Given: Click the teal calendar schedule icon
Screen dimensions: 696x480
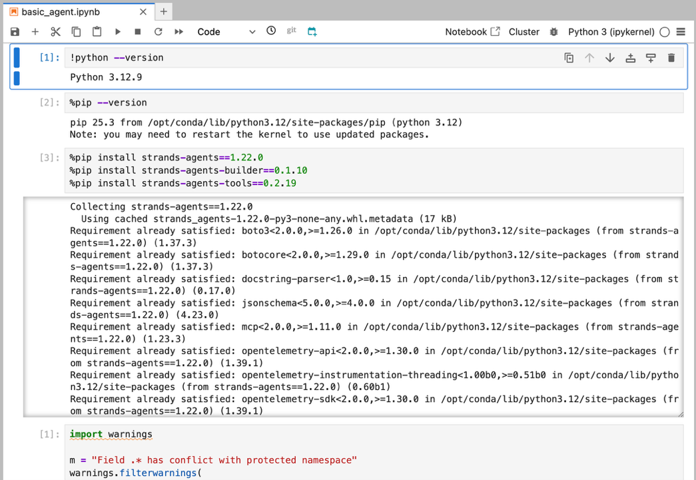Looking at the screenshot, I should coord(312,31).
